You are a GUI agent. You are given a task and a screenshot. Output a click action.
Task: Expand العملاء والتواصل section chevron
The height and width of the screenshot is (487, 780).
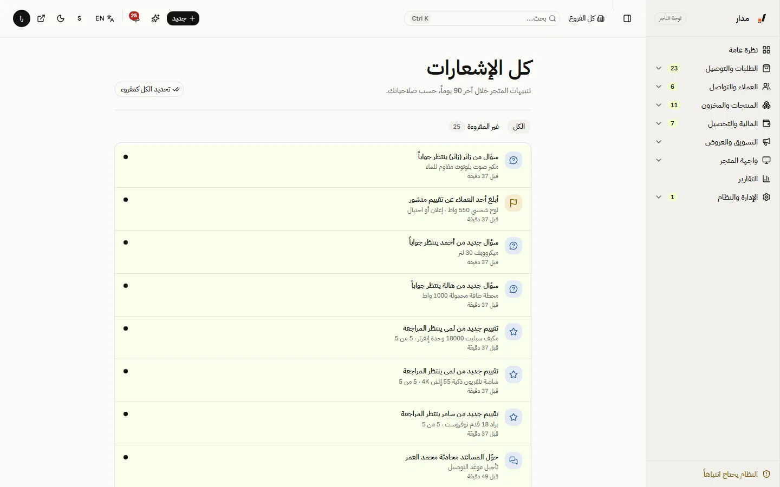click(659, 87)
